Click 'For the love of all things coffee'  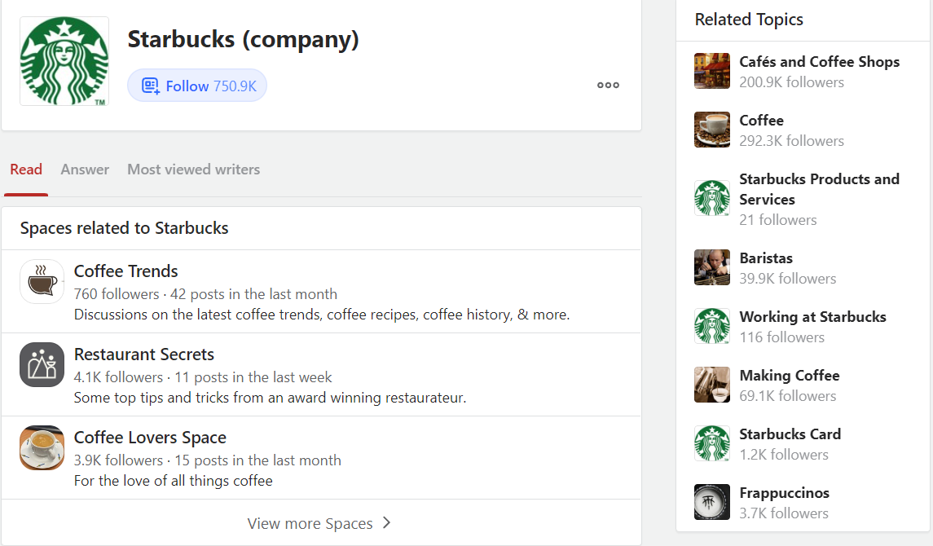click(173, 481)
